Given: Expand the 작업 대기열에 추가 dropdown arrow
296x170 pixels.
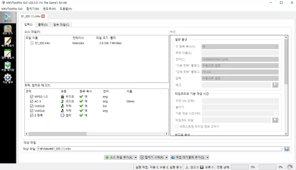Looking at the screenshot, I should 207,157.
